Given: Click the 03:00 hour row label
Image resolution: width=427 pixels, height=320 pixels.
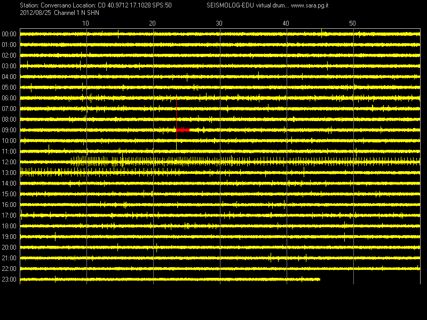Looking at the screenshot, I should pos(9,66).
